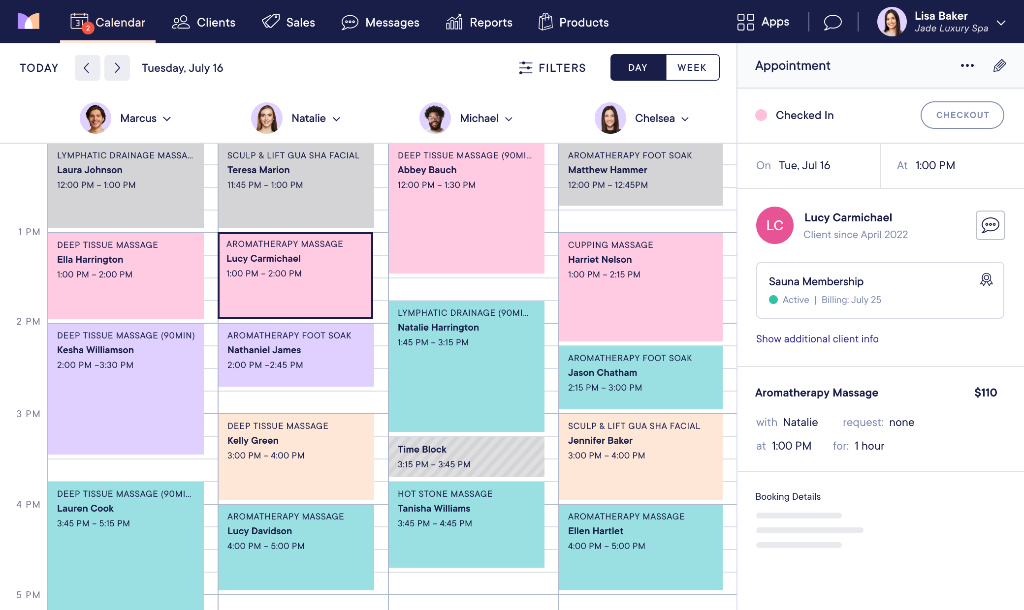Expand Marcus's staff dropdown
The width and height of the screenshot is (1024, 610).
[167, 119]
